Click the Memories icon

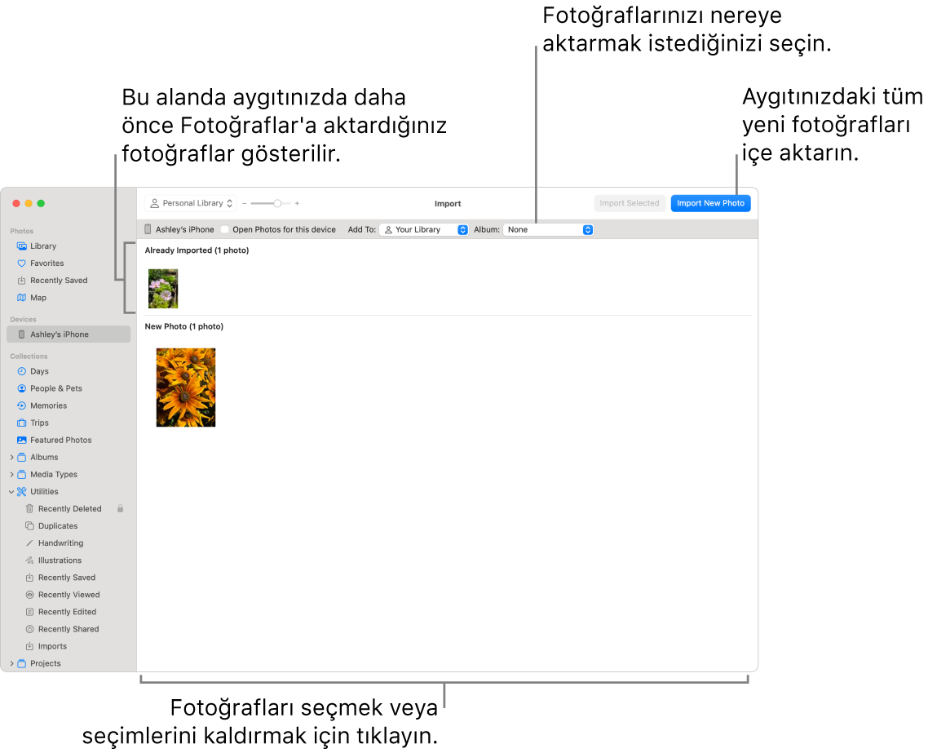coord(22,406)
